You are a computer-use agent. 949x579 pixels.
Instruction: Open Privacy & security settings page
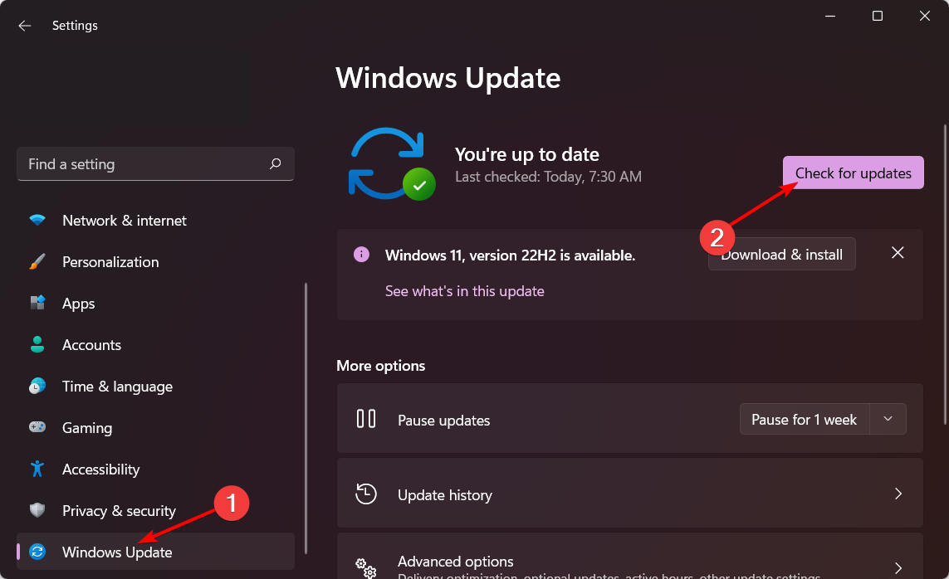tap(119, 510)
